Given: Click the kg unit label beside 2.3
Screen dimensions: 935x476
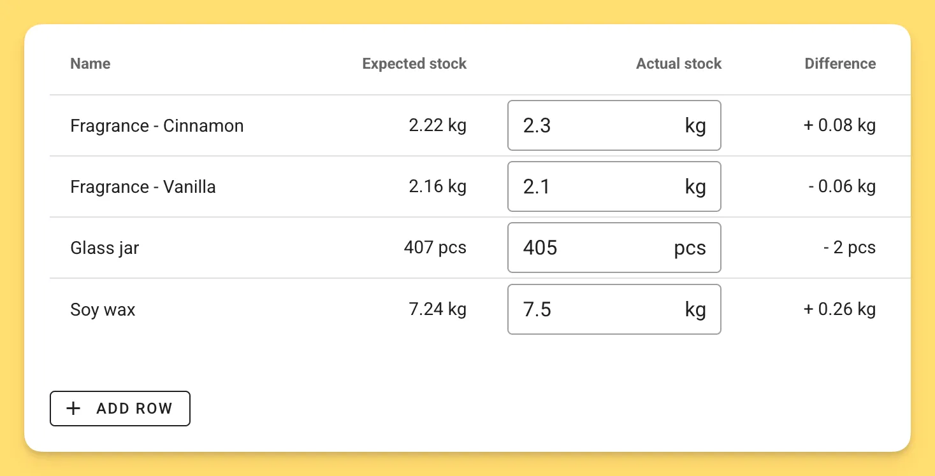Looking at the screenshot, I should 695,125.
